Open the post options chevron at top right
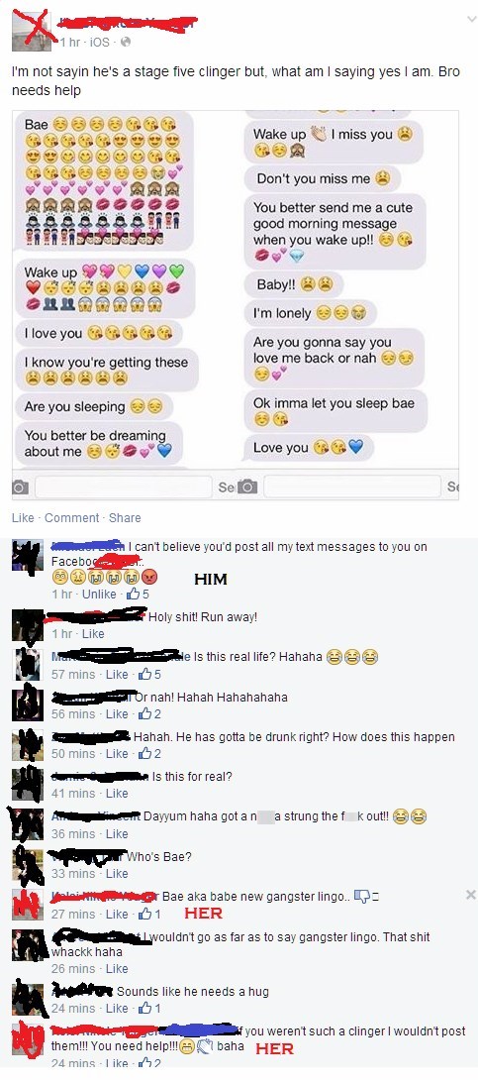The image size is (478, 1083). tap(471, 20)
